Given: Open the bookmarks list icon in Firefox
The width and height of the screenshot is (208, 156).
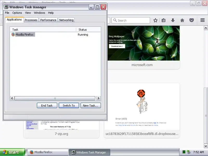Looking at the screenshot, I should 164,20.
